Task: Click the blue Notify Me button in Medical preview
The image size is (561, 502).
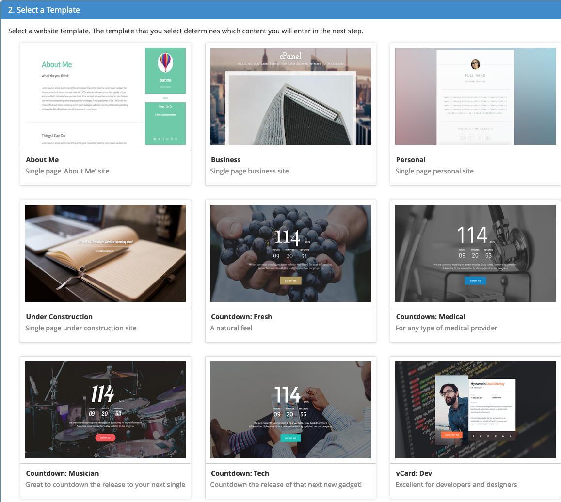Action: [x=475, y=281]
